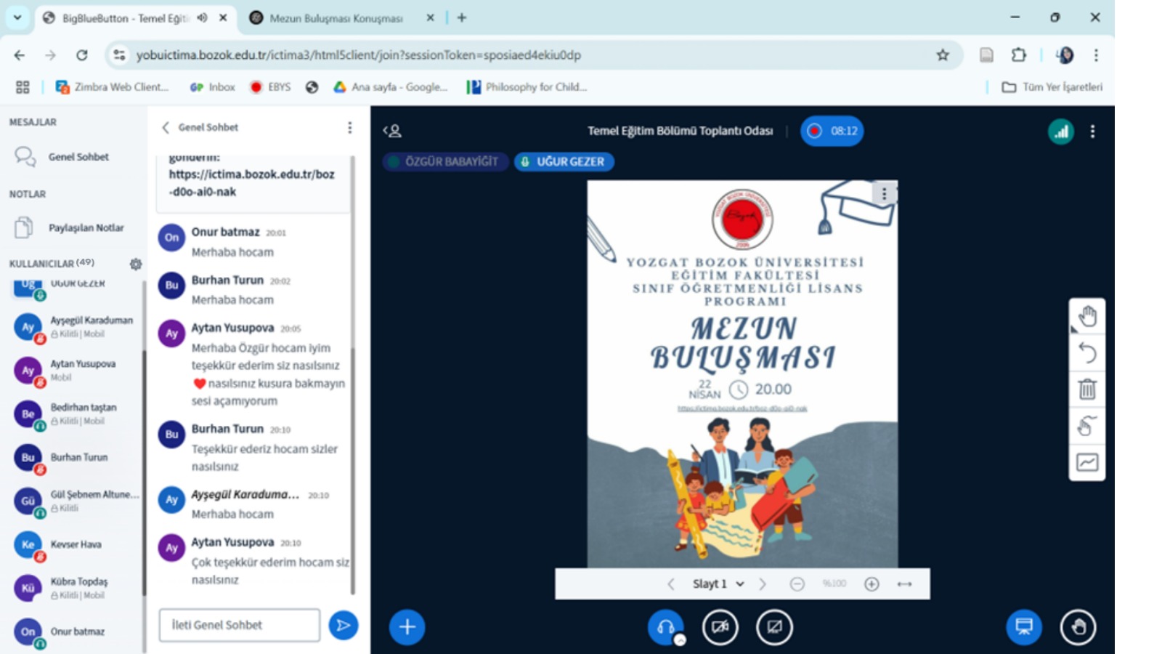Open Paylaşılan Notlar shared notes
Image resolution: width=1162 pixels, height=654 pixels.
73,227
